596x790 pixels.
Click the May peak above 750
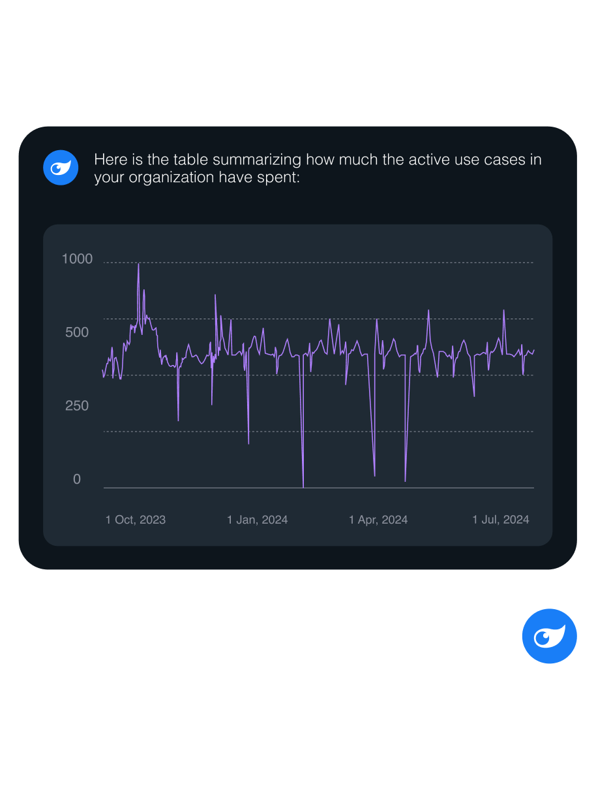(428, 310)
